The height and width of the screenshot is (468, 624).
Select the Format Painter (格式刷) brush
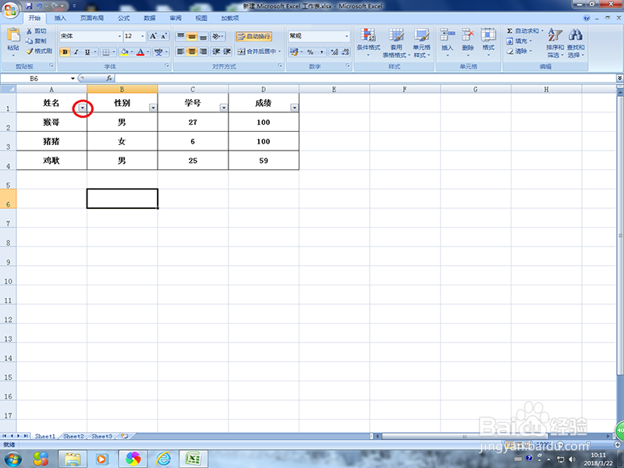pyautogui.click(x=29, y=51)
